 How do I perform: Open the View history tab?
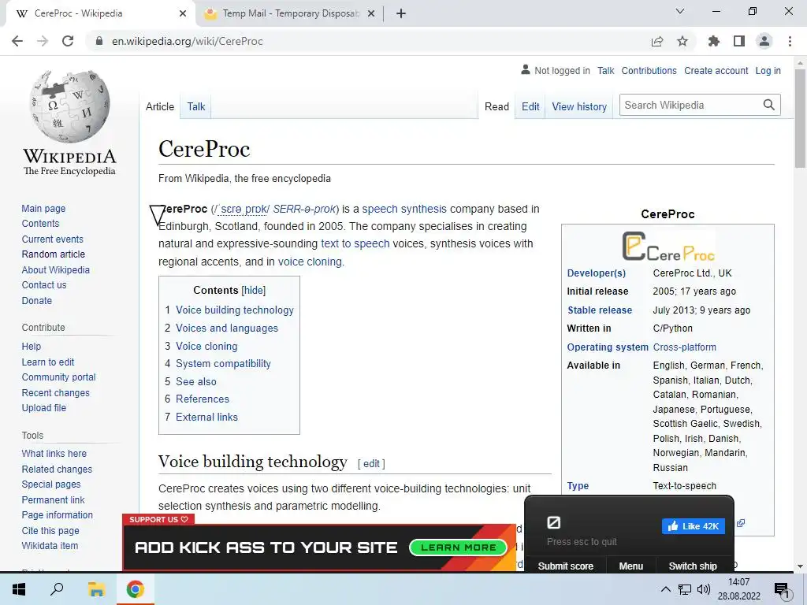pyautogui.click(x=579, y=106)
